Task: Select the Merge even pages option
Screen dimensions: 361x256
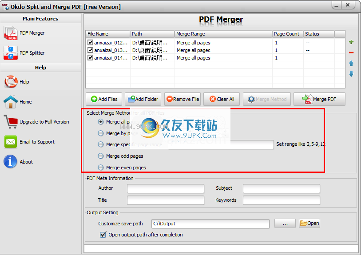Action: pos(101,168)
